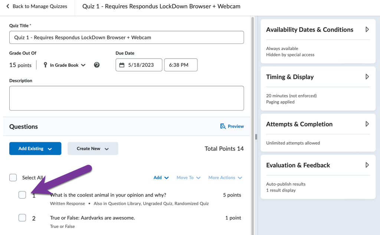Open the due date calendar icon

click(x=122, y=65)
